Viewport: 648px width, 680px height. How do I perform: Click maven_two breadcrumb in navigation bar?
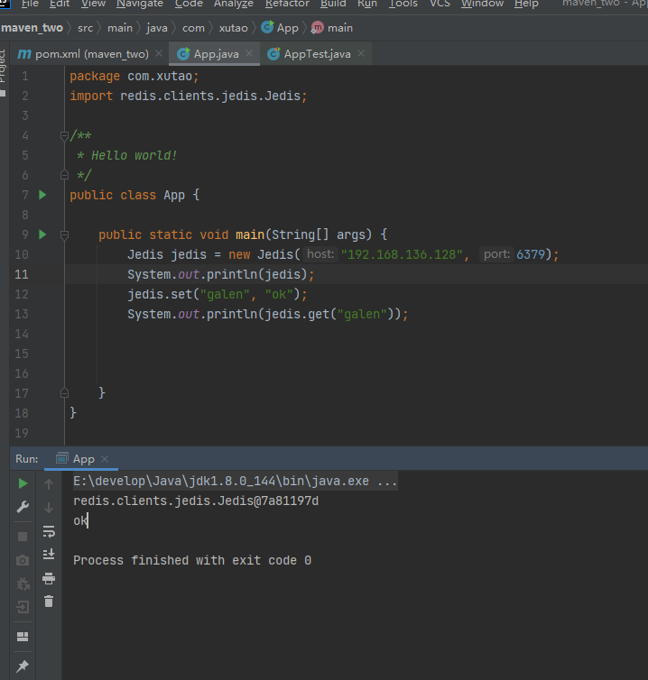(32, 28)
